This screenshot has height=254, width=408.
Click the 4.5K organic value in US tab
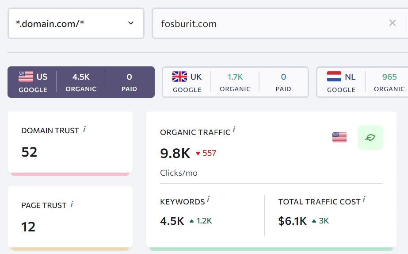click(x=81, y=77)
